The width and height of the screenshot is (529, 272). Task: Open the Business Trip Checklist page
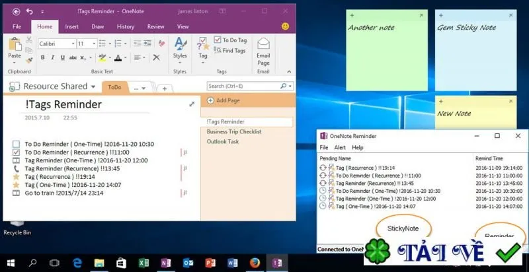click(x=234, y=131)
